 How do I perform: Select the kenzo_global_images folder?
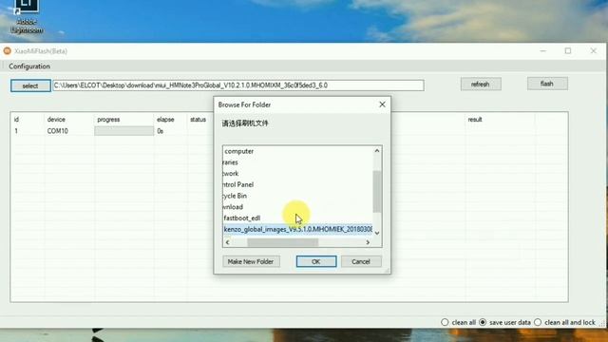297,229
